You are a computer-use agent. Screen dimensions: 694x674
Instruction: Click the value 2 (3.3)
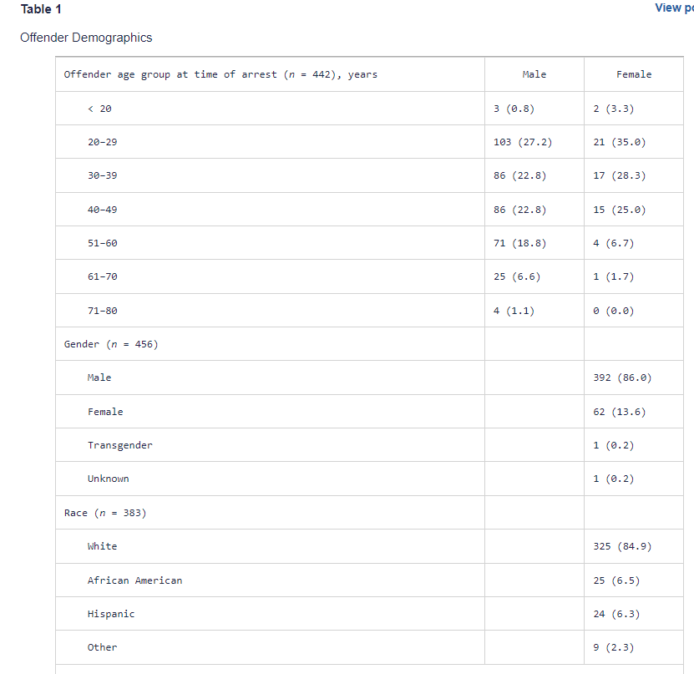point(614,109)
